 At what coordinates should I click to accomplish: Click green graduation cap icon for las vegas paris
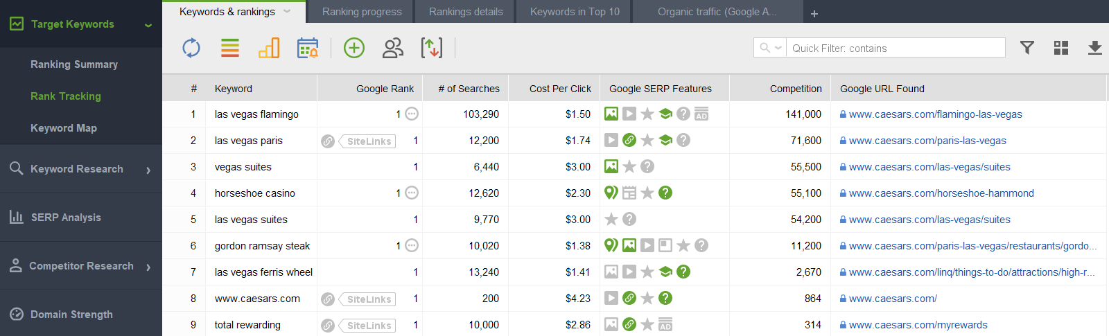point(665,140)
